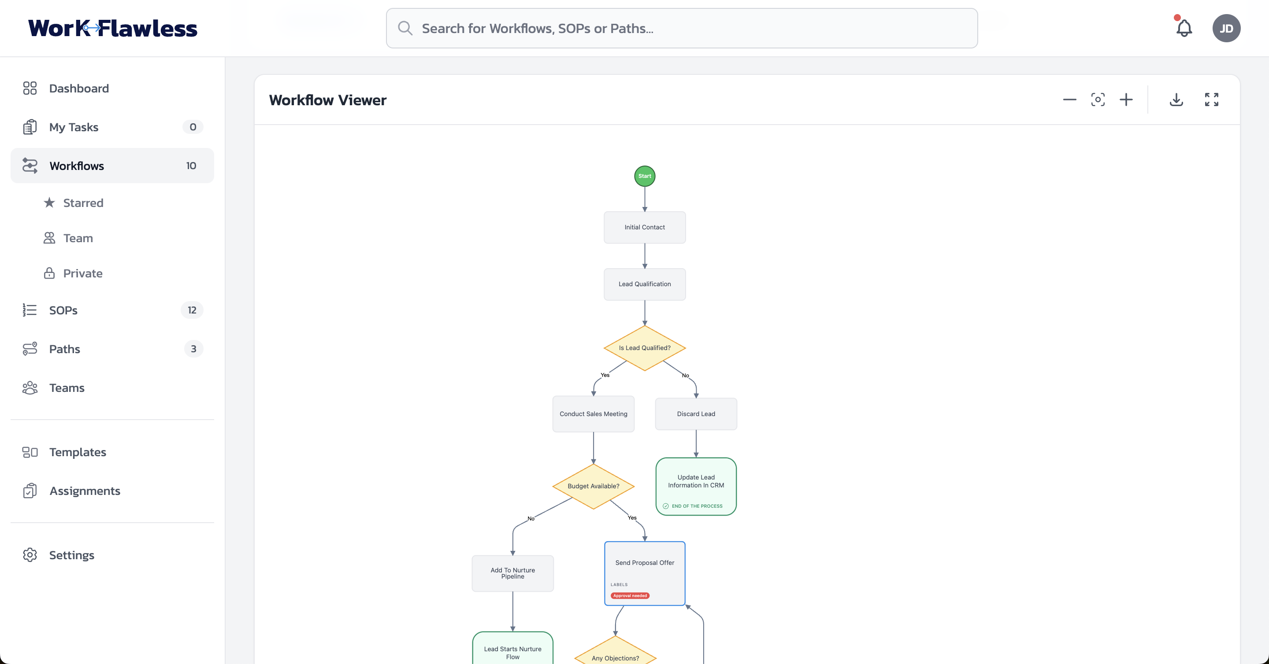1269x664 pixels.
Task: Select the Paths icon in the sidebar
Action: point(30,348)
